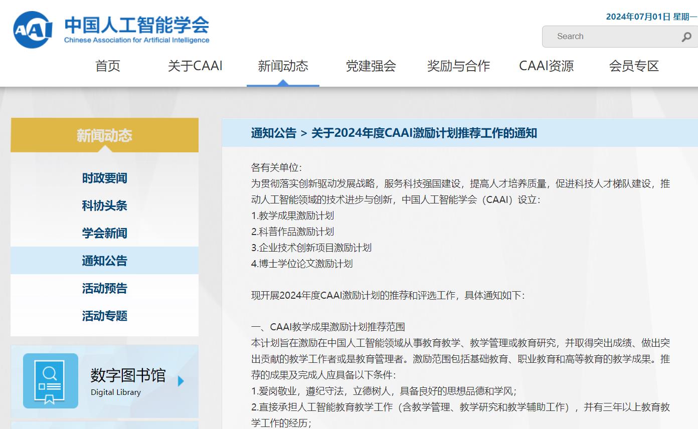The height and width of the screenshot is (429, 698).
Task: Open 科协头条 in the sidebar
Action: coord(104,205)
